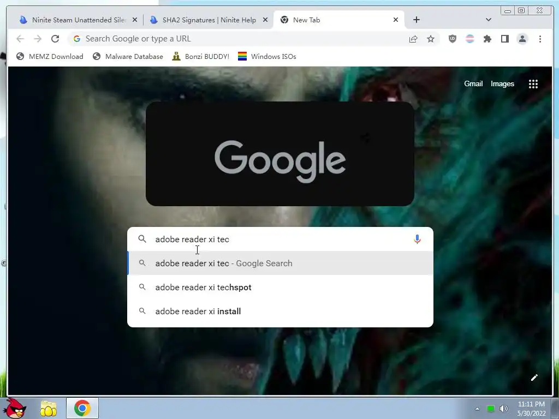The image size is (559, 419).
Task: Open the Extensions puzzle piece menu
Action: point(487,39)
